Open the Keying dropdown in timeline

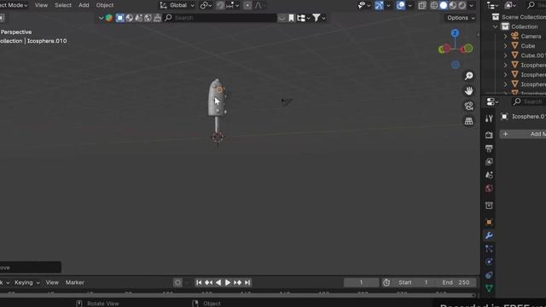pyautogui.click(x=27, y=282)
